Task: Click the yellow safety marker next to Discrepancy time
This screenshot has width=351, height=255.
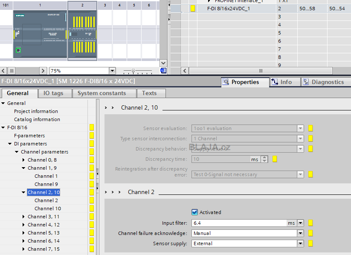Action: (275, 159)
